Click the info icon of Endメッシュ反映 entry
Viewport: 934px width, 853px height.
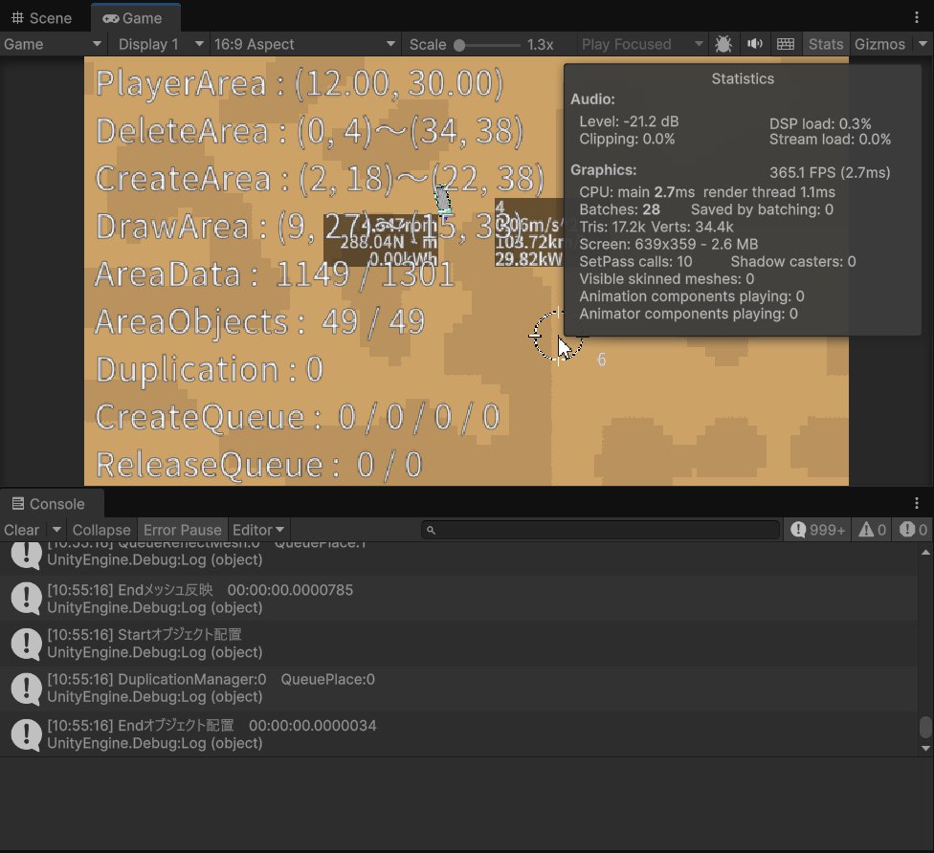click(x=26, y=599)
